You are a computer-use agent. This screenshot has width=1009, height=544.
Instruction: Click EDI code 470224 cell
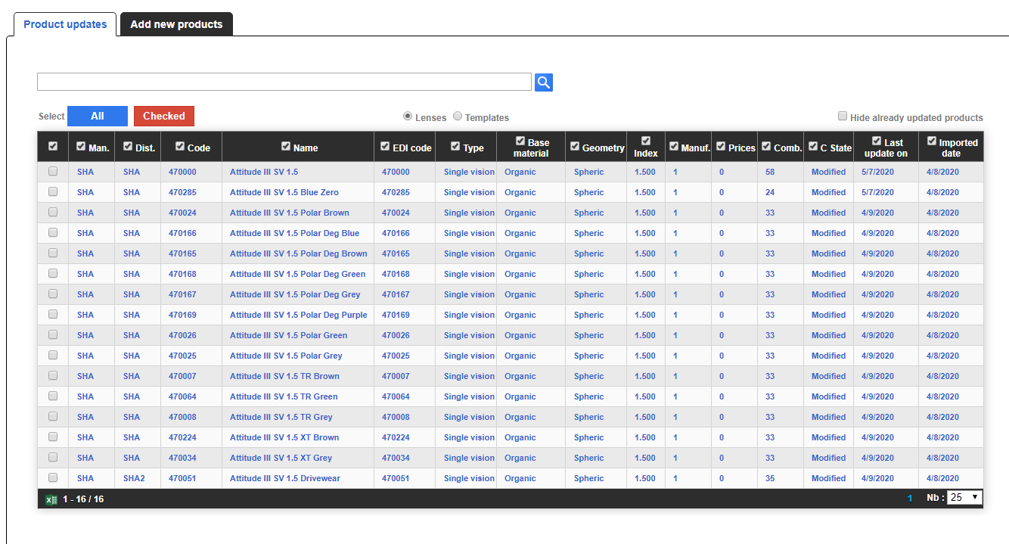(x=396, y=437)
